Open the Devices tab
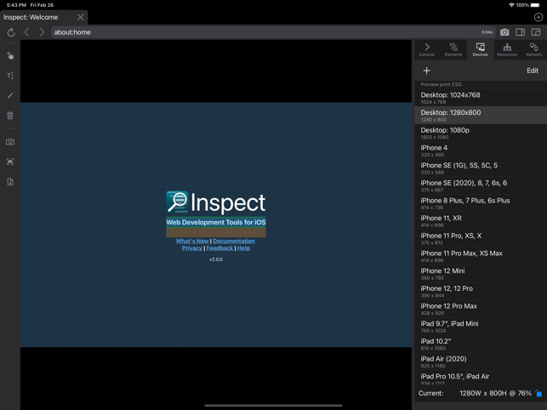Viewport: 547px width, 410px height. [x=481, y=50]
